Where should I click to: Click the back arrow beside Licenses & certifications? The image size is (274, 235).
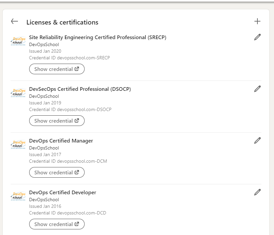point(14,22)
